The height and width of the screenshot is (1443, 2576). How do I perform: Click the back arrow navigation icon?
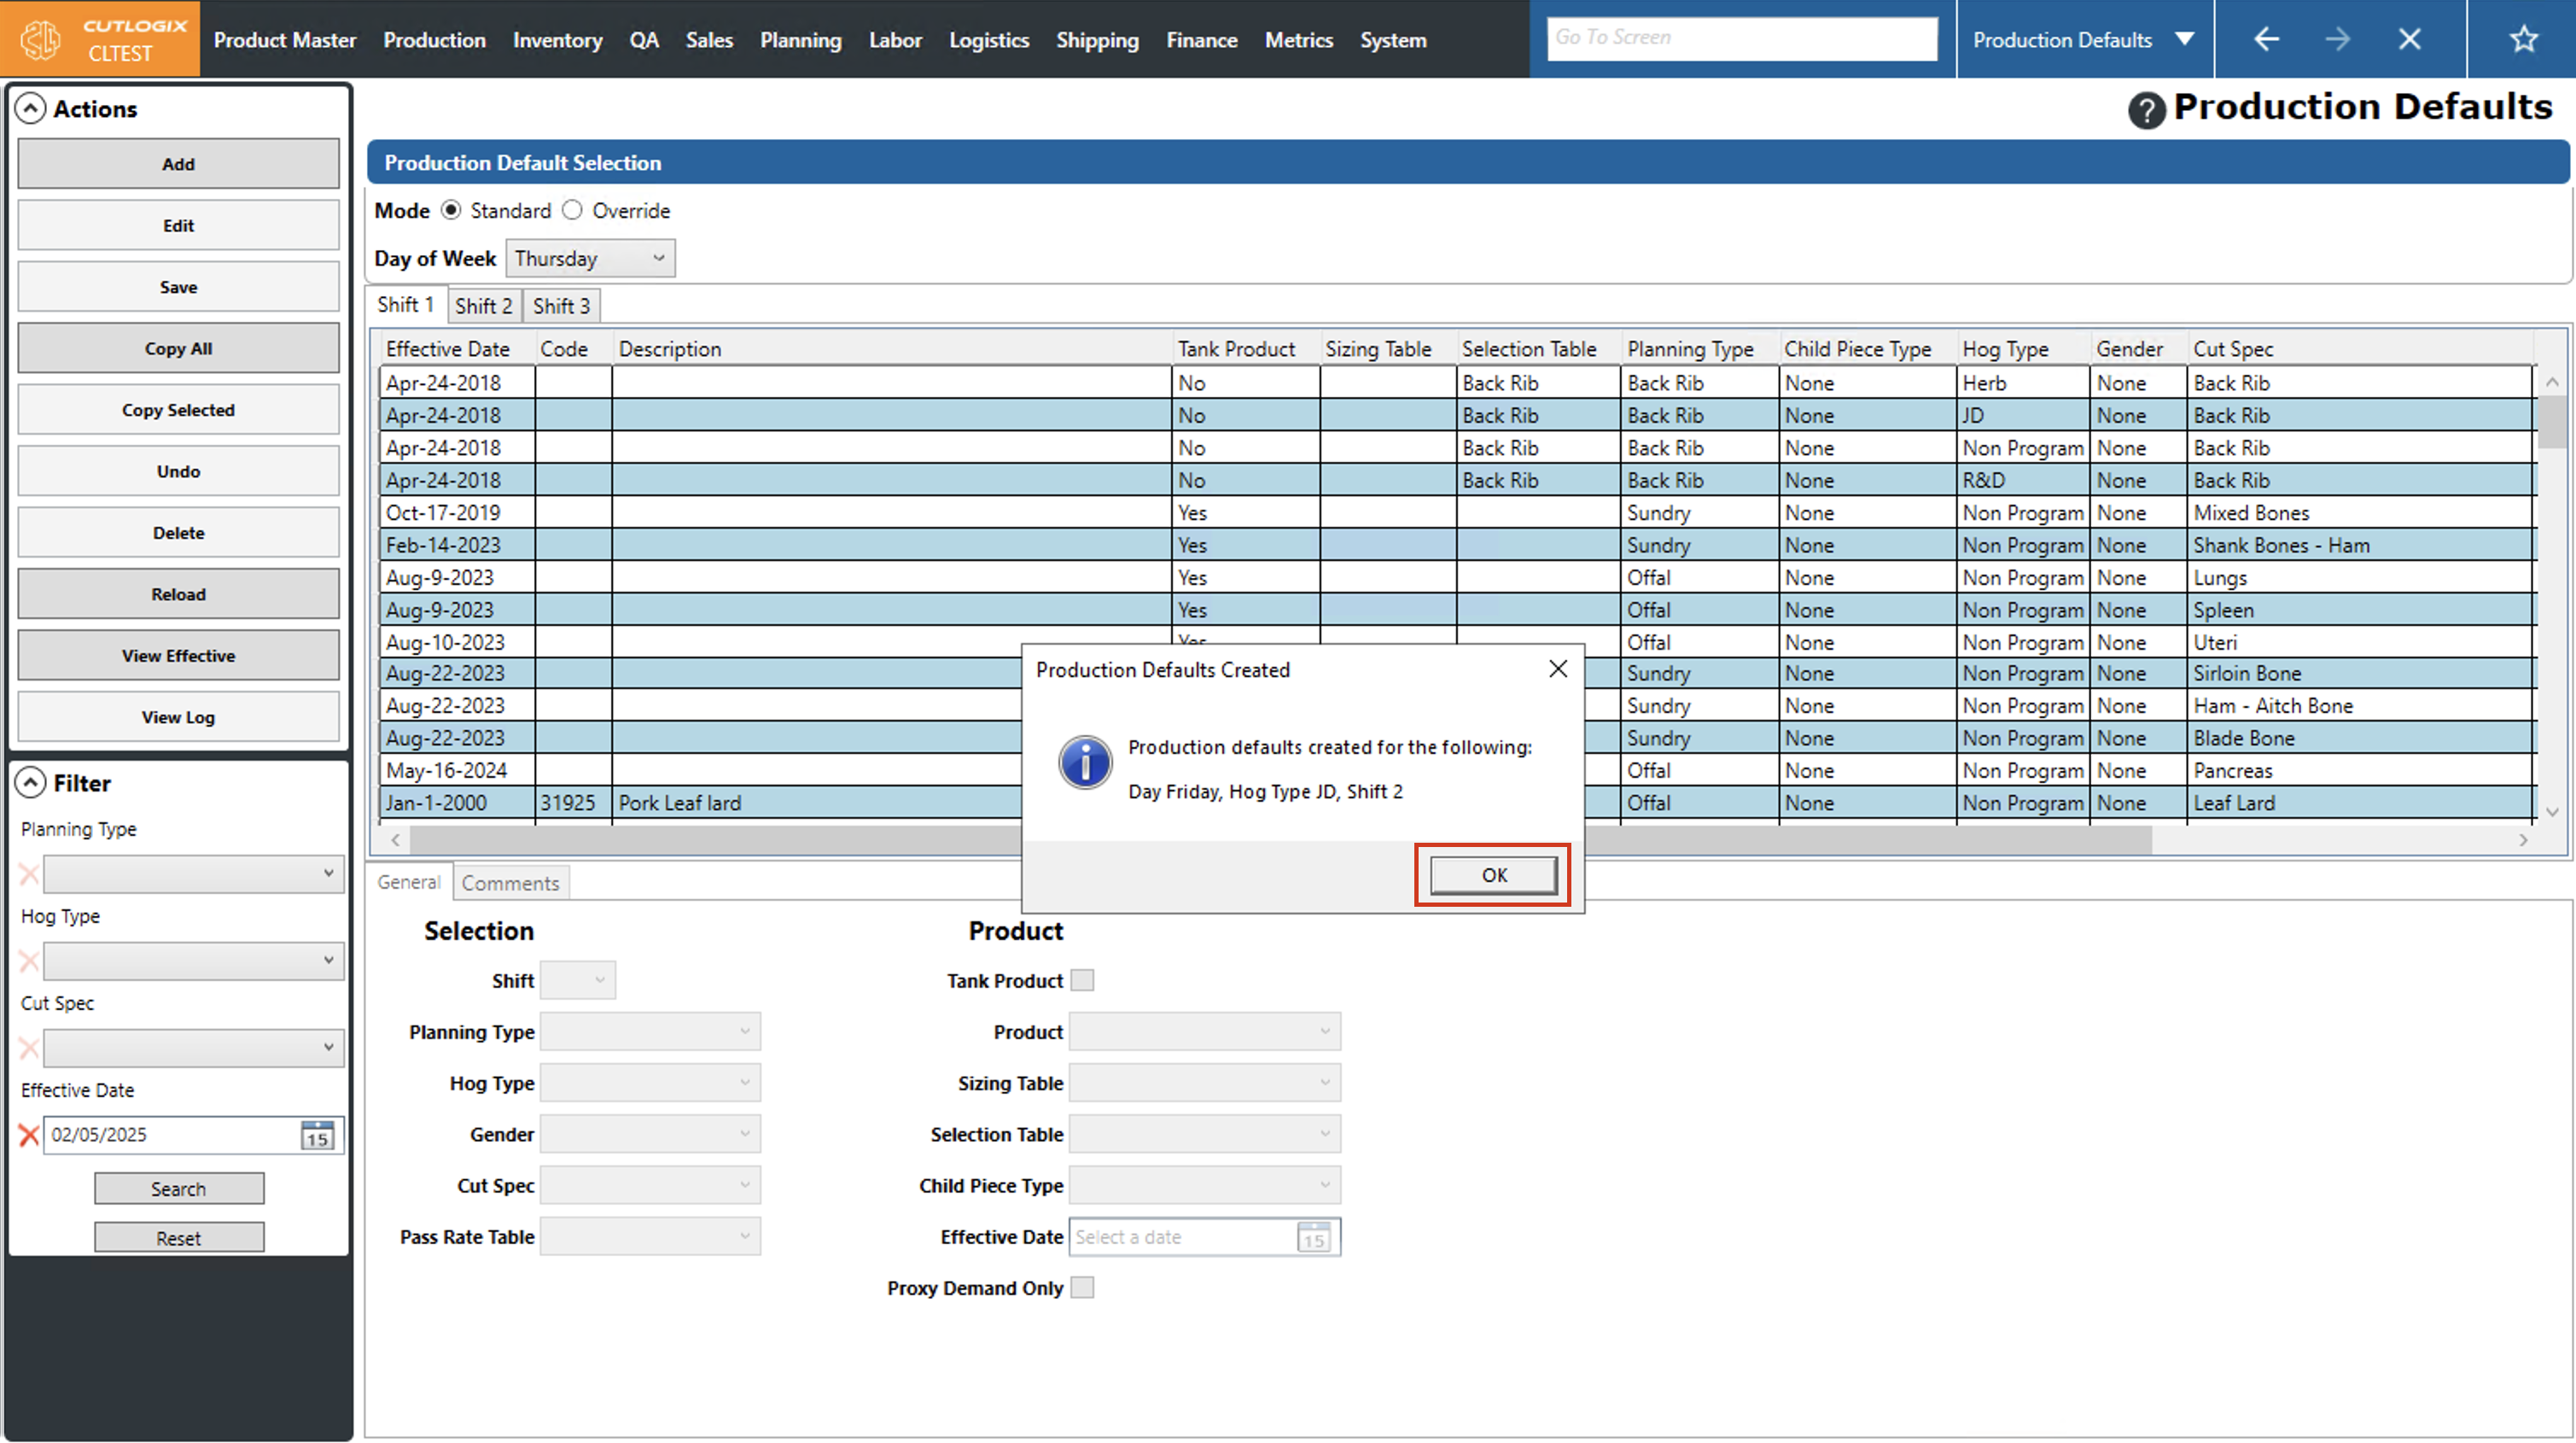(2266, 39)
